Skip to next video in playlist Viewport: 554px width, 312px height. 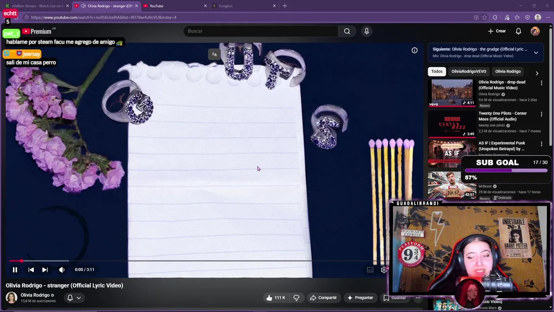45,270
